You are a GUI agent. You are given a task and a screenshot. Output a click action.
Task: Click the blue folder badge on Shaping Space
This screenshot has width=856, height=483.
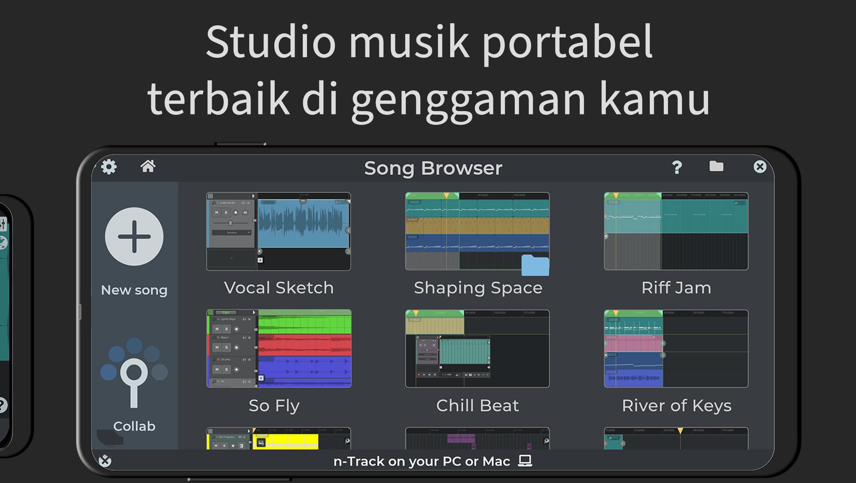click(x=535, y=265)
